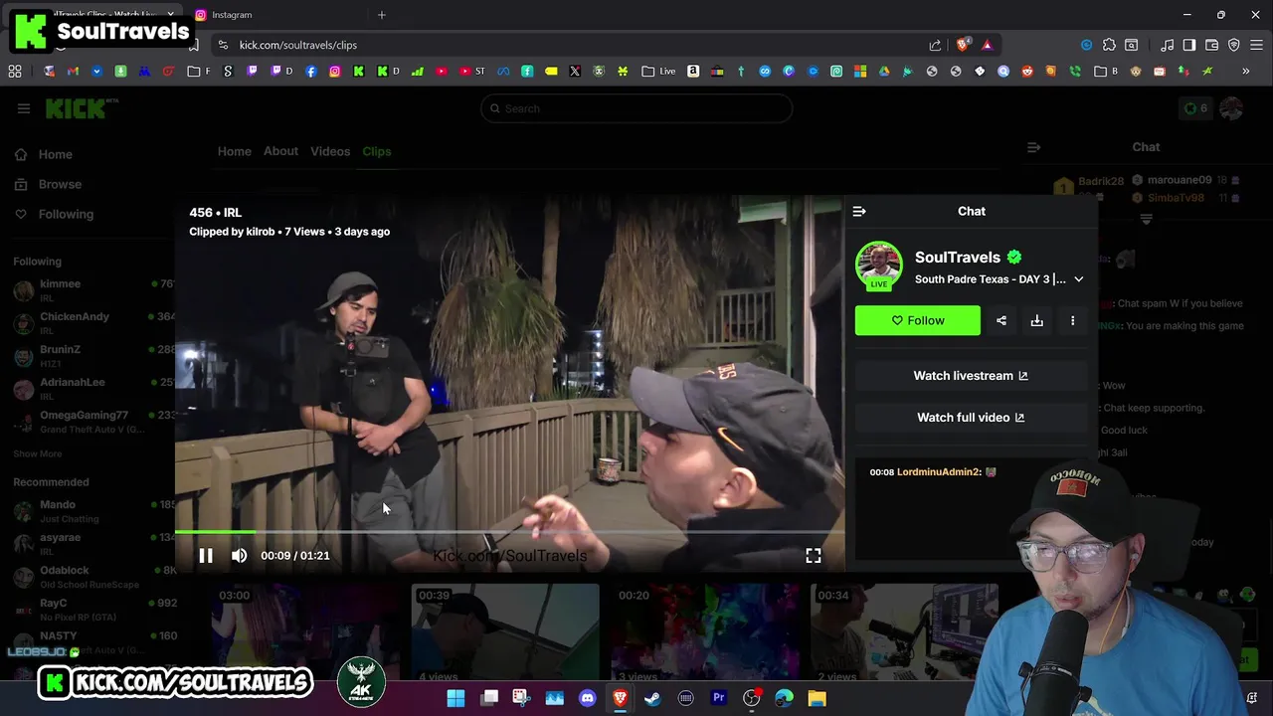
Task: Click the browser address bar URL
Action: pos(298,45)
